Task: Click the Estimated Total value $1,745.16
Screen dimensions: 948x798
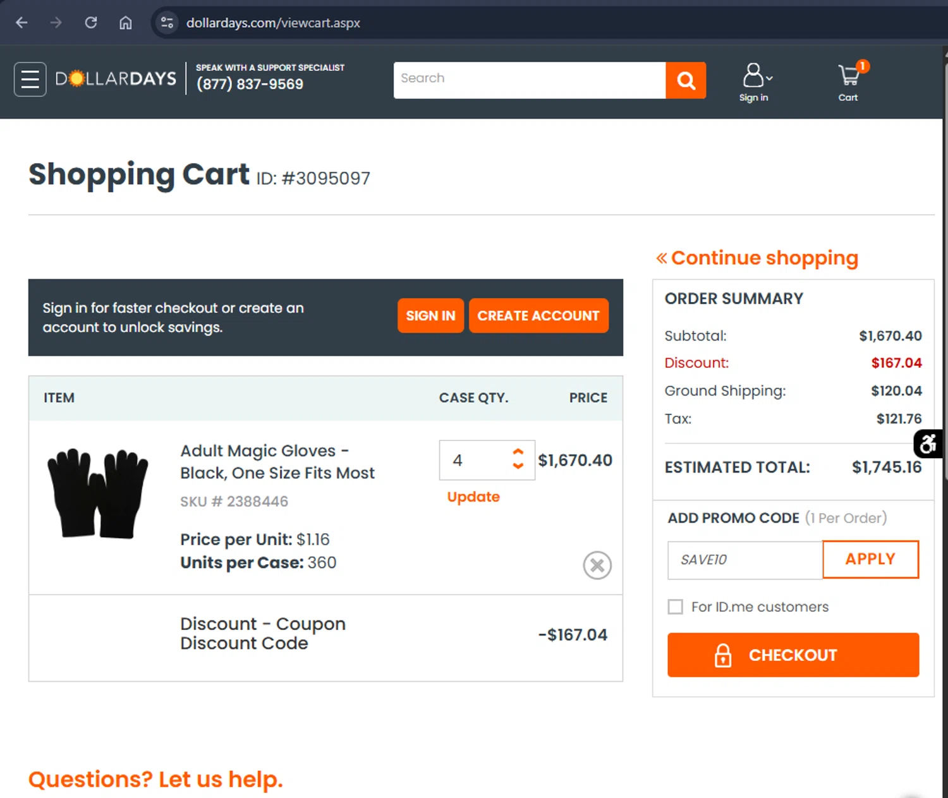Action: pyautogui.click(x=887, y=467)
